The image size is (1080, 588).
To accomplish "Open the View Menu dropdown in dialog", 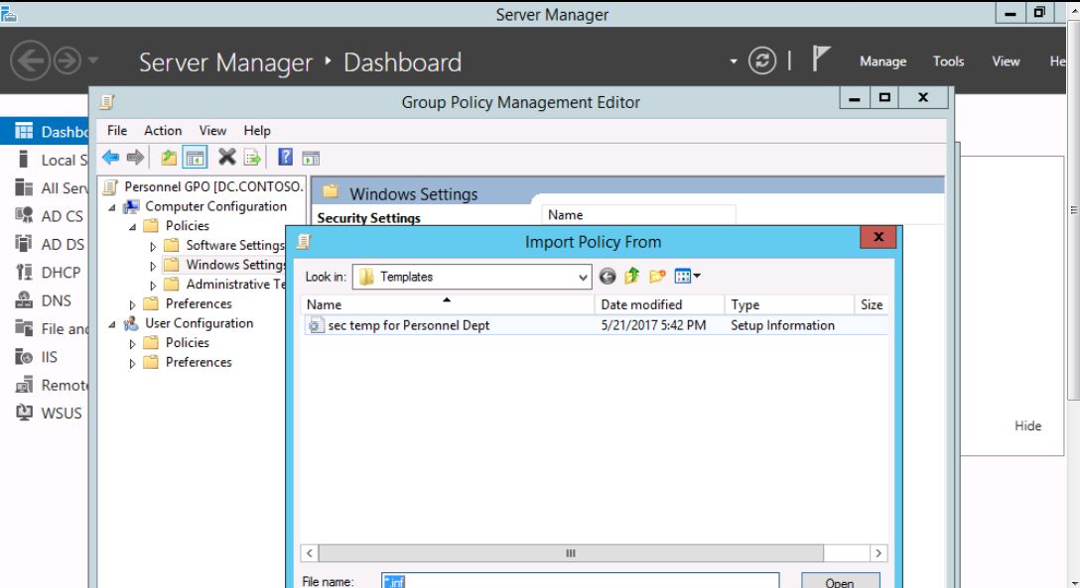I will coord(688,277).
